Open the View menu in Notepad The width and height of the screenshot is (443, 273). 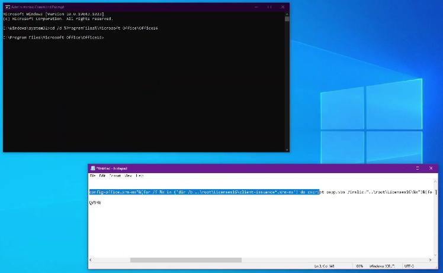129,175
